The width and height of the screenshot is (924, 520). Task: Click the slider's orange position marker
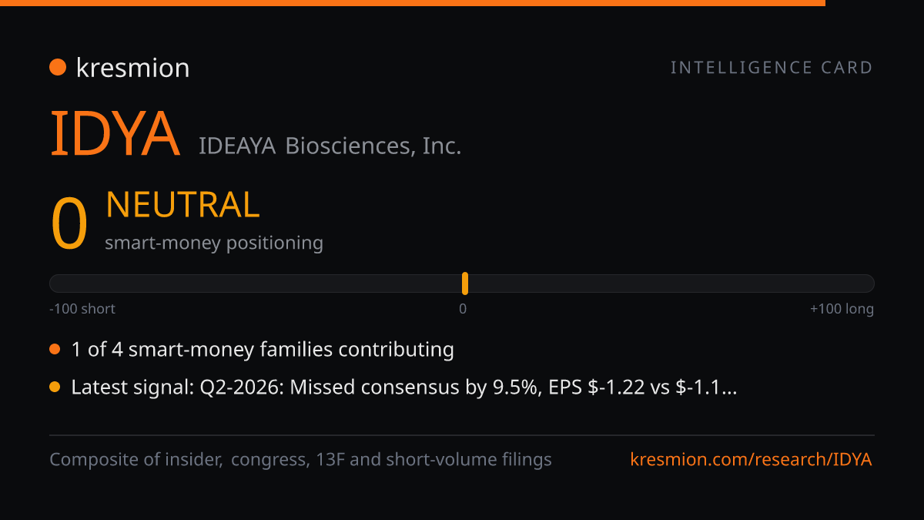pyautogui.click(x=465, y=283)
